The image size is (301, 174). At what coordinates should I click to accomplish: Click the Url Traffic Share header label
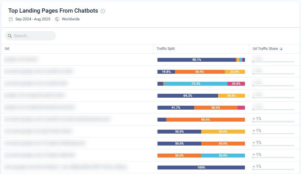265,49
